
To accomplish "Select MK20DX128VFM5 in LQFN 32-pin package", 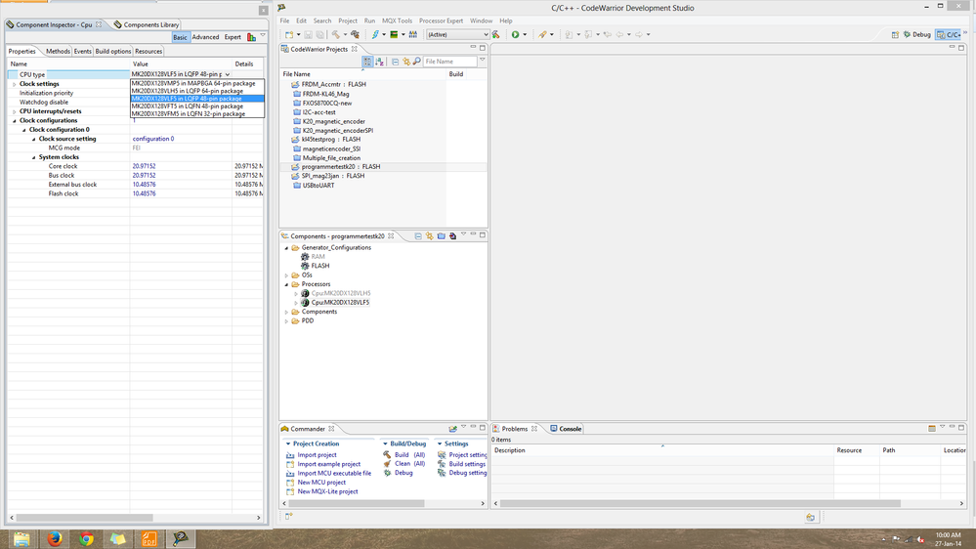I will [197, 114].
